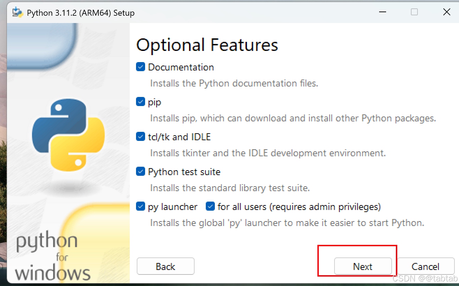The image size is (459, 286).
Task: Click the global 'py' launcher description text
Action: tap(287, 223)
